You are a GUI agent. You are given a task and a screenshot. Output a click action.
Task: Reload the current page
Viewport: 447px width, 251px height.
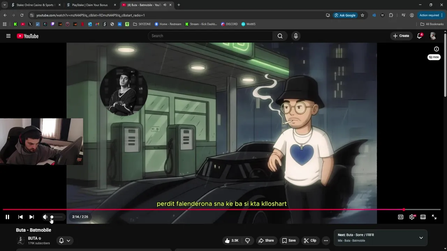tap(22, 15)
